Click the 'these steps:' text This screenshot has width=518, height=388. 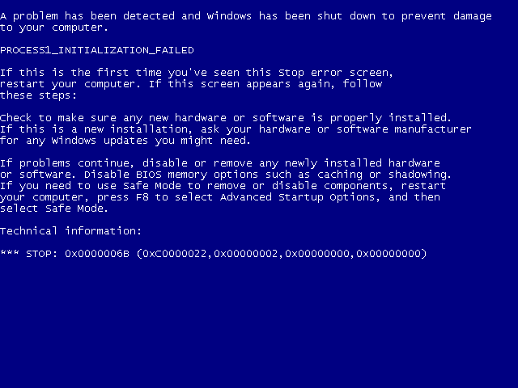[x=38, y=95]
